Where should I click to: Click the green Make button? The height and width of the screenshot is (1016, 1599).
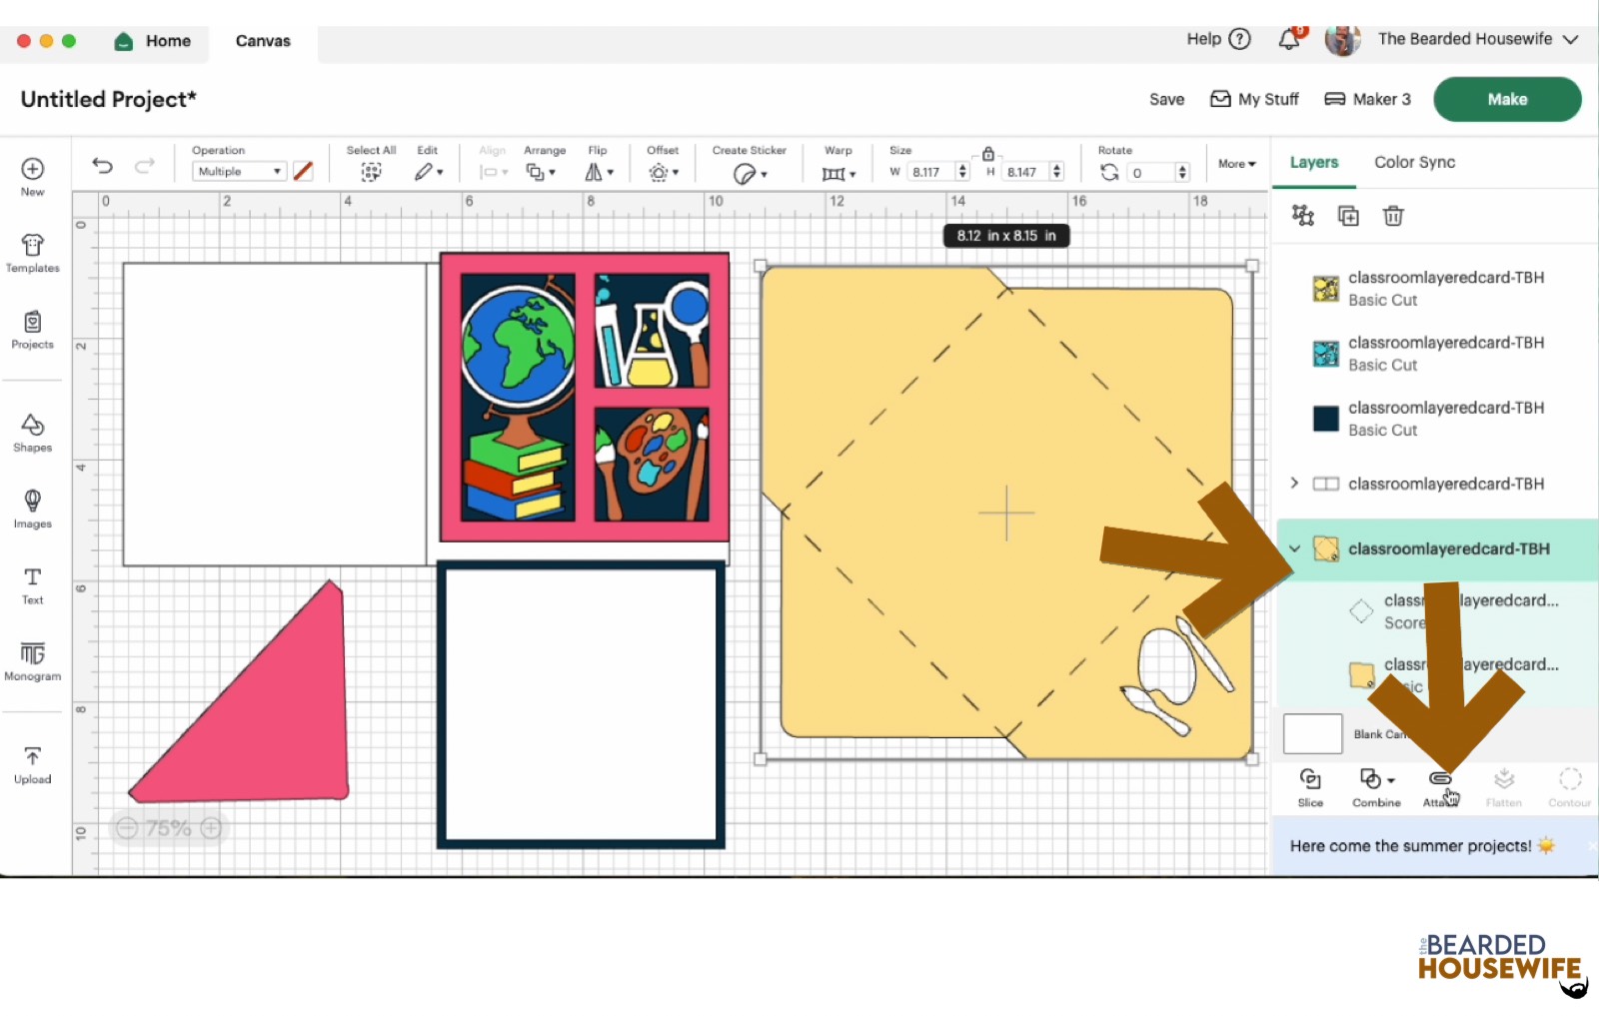click(x=1506, y=99)
